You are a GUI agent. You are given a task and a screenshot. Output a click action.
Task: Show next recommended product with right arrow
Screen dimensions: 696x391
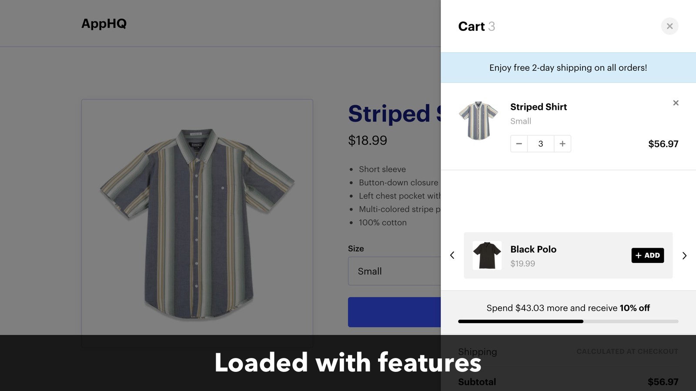tap(684, 255)
